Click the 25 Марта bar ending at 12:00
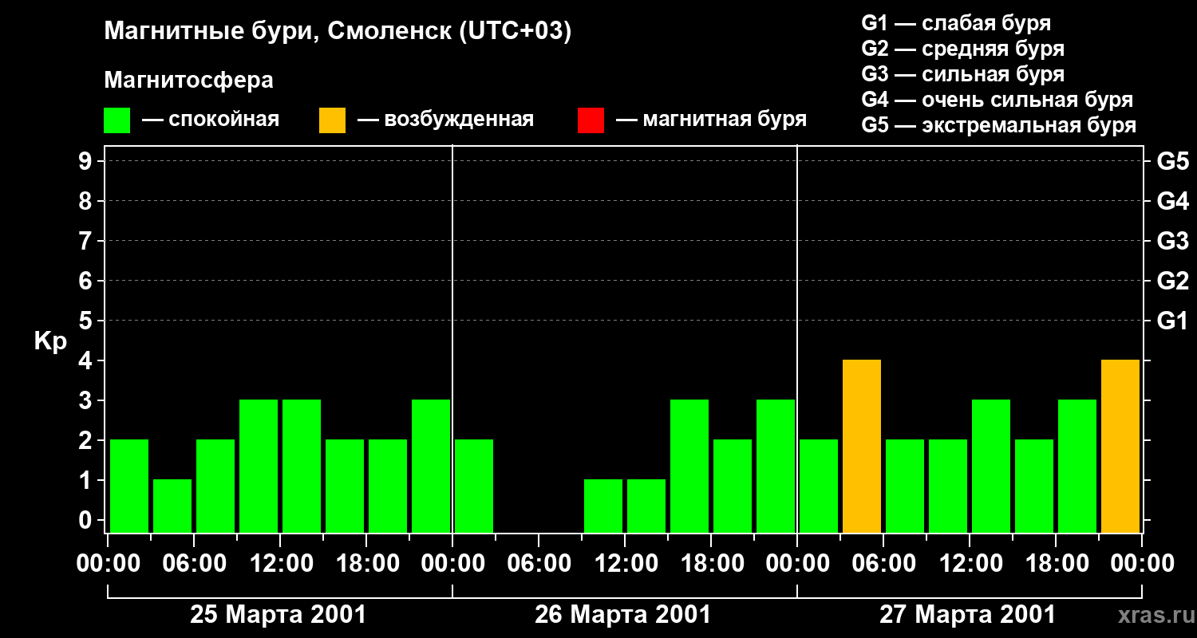The height and width of the screenshot is (638, 1197). coord(259,466)
